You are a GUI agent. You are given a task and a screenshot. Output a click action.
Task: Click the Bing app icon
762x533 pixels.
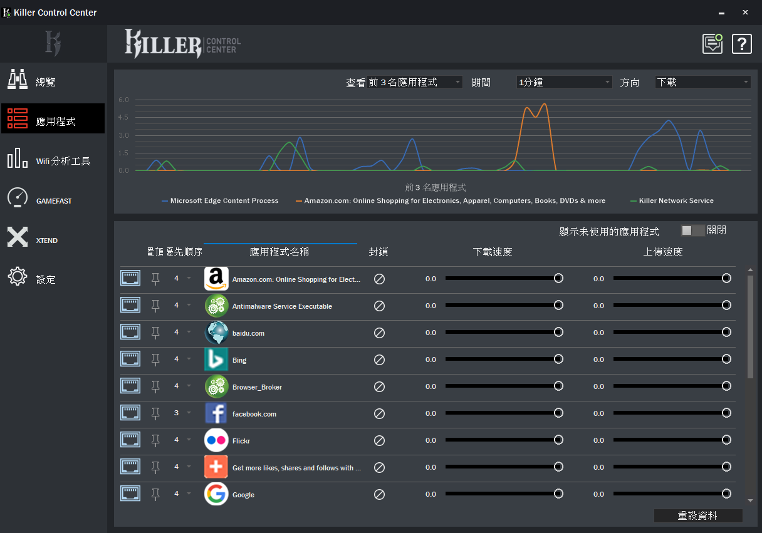point(216,360)
